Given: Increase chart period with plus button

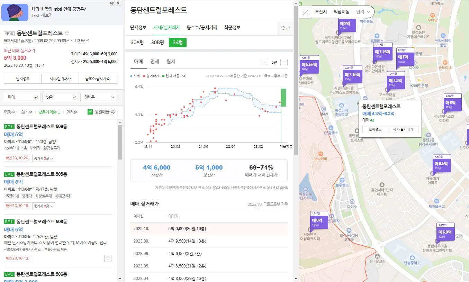Looking at the screenshot, I should 284,62.
